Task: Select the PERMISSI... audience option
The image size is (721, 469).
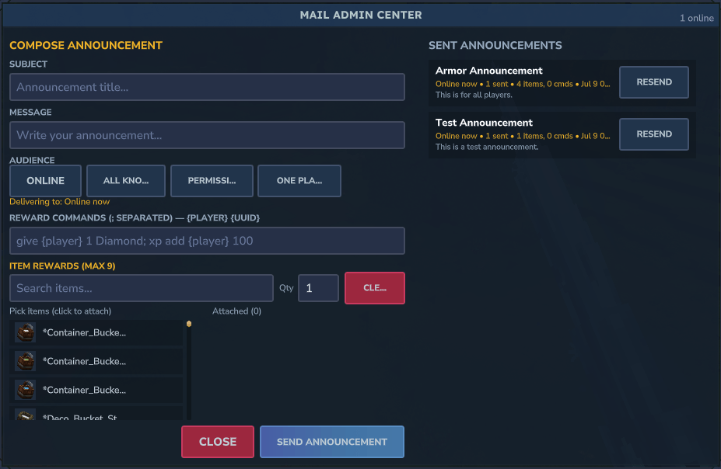Action: point(212,181)
